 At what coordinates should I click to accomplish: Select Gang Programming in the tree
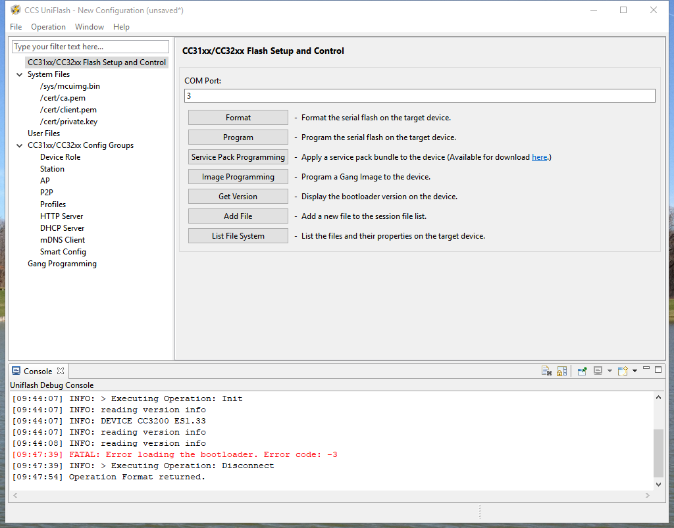click(x=63, y=264)
